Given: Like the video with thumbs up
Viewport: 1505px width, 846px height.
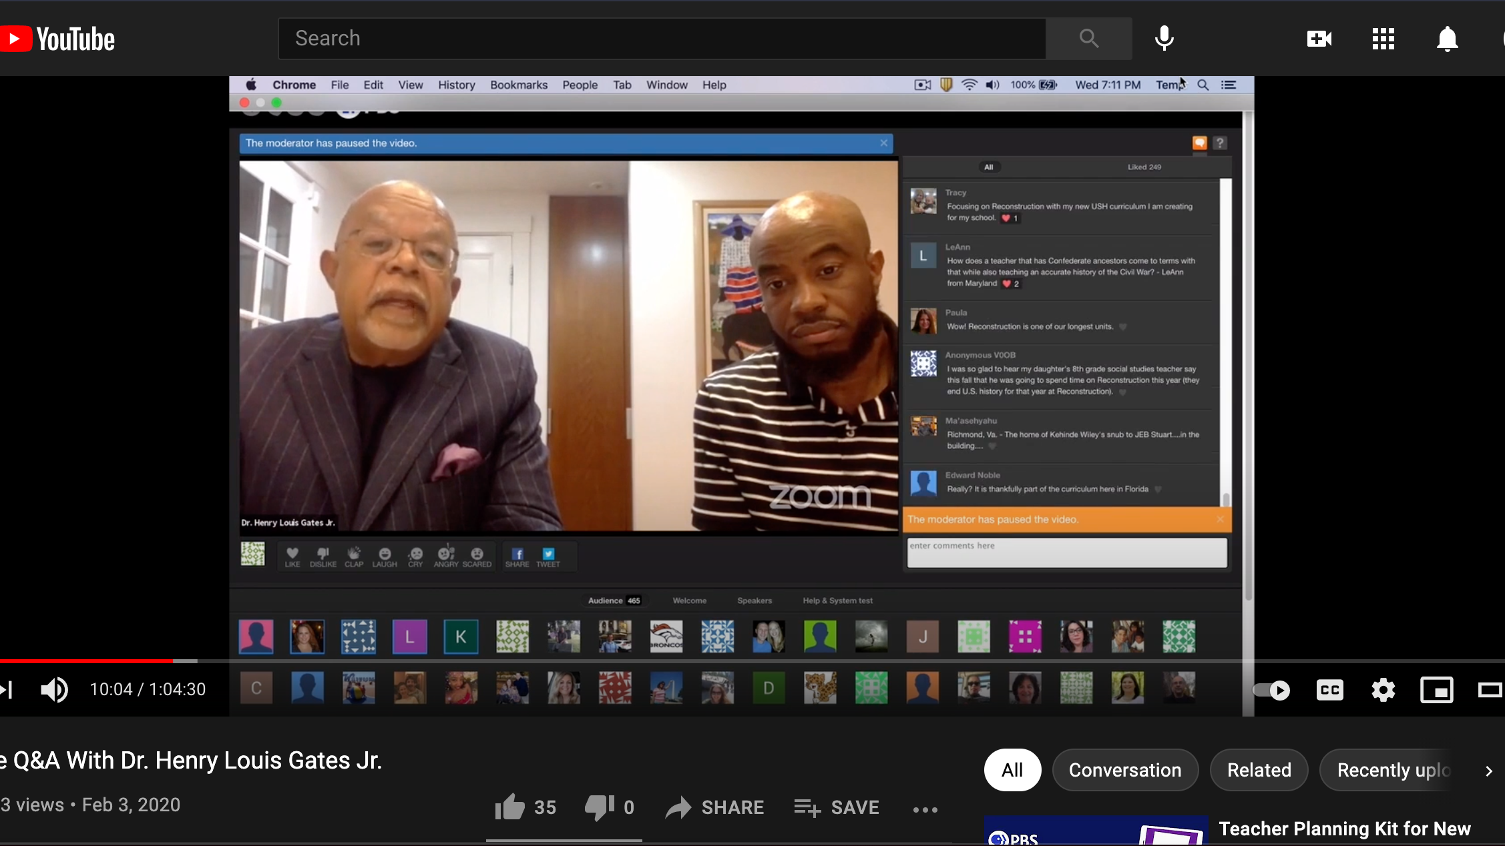Looking at the screenshot, I should (x=510, y=807).
